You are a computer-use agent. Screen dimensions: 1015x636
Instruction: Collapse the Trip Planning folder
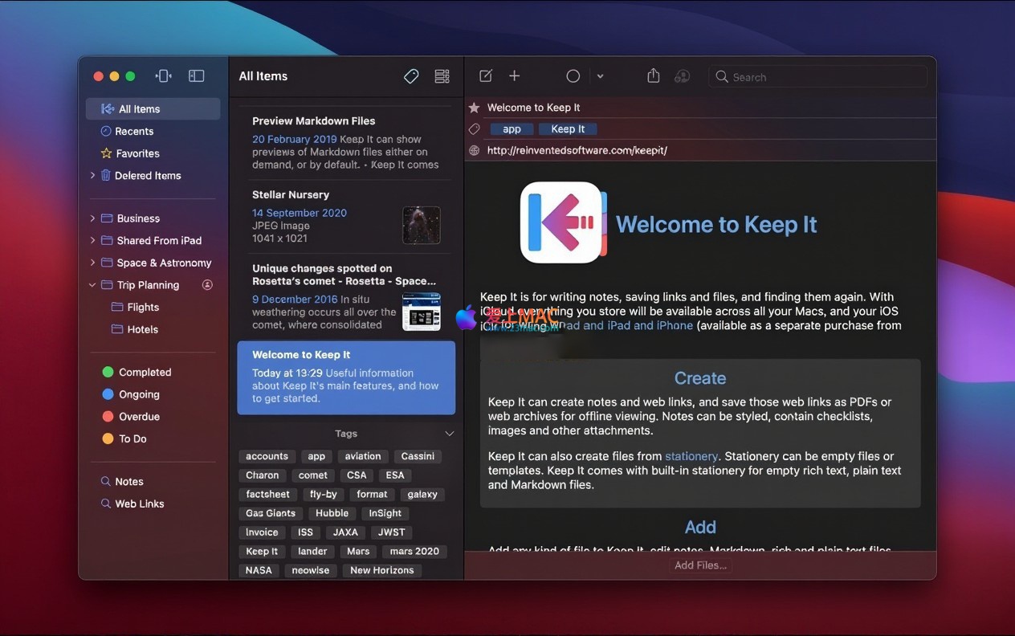click(93, 285)
